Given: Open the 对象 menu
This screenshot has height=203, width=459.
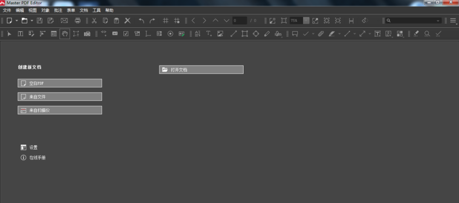Looking at the screenshot, I should click(x=46, y=10).
